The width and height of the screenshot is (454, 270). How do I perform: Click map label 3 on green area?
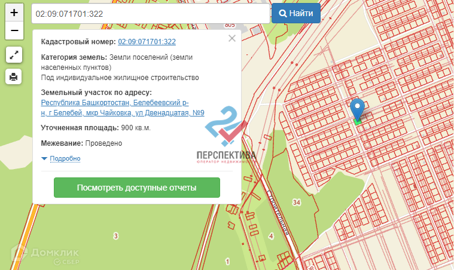tap(116, 236)
